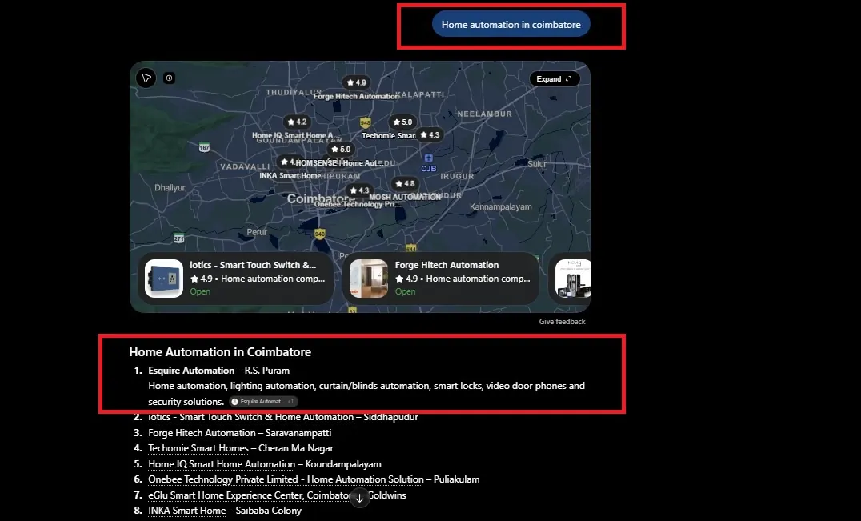
Task: Open the Forge Hitech Automation card
Action: (x=440, y=279)
